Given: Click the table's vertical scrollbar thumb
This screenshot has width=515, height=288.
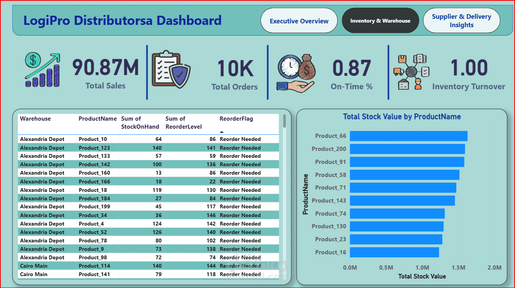Looking at the screenshot, I should [284, 121].
